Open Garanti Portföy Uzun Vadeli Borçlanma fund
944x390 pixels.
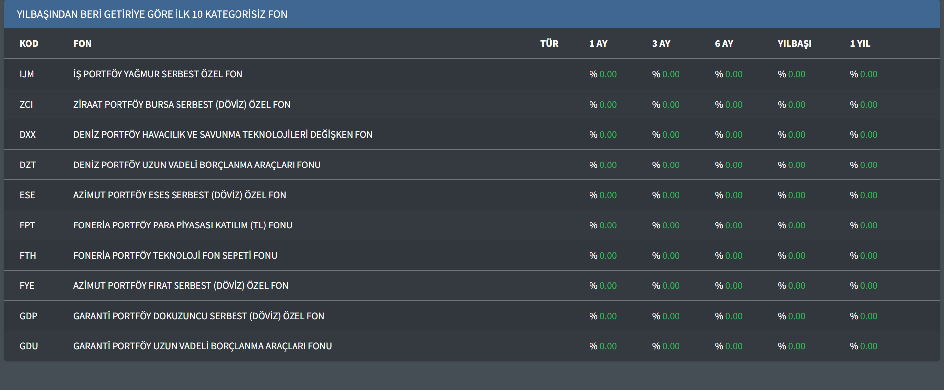[x=202, y=346]
